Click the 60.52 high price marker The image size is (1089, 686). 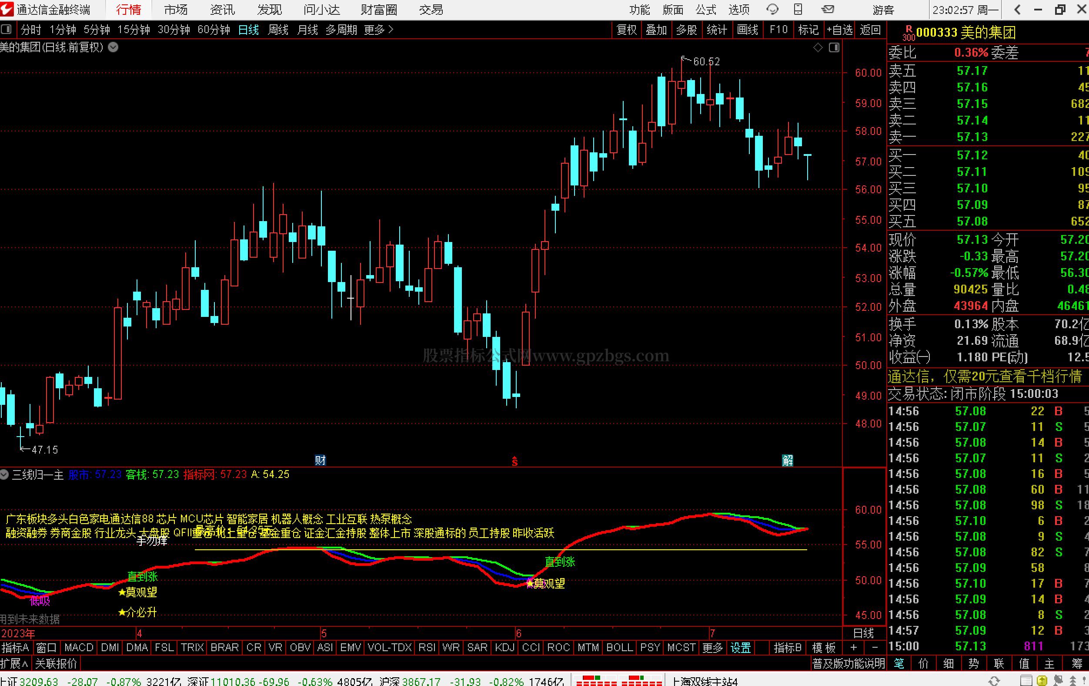[x=706, y=61]
